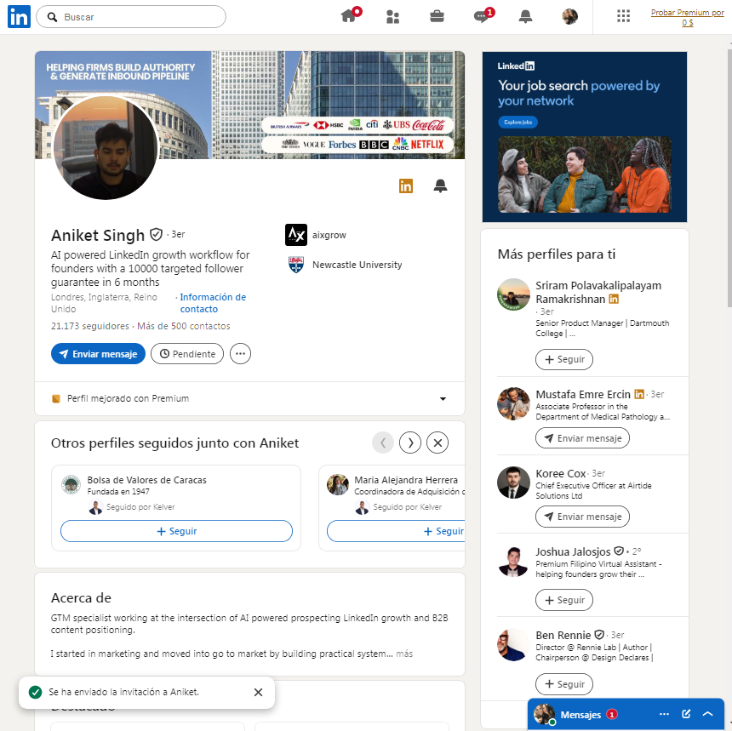Screen dimensions: 732x731
Task: Focus the Buscar search field
Action: pyautogui.click(x=131, y=17)
